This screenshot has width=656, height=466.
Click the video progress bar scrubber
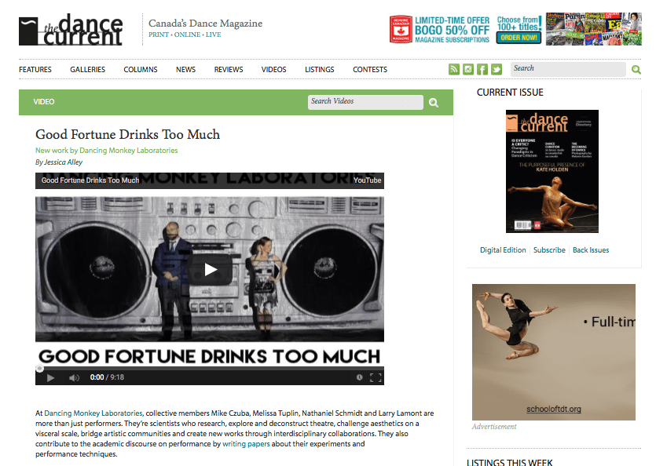click(x=39, y=368)
